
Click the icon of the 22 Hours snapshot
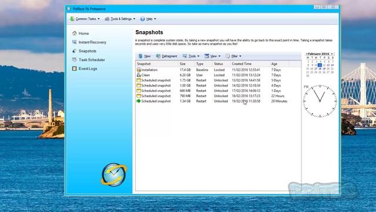point(139,96)
